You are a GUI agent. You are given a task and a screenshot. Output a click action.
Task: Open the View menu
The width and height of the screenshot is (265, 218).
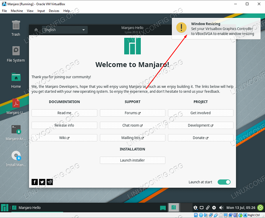pyautogui.click(x=30, y=11)
